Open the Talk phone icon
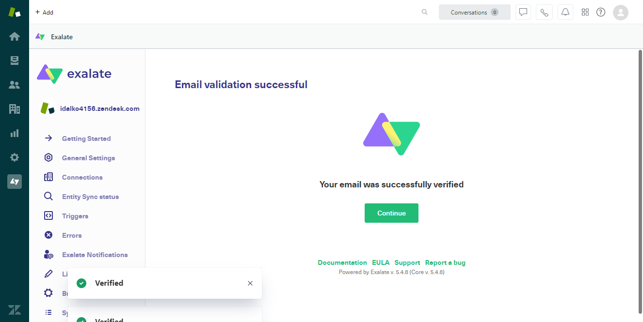The image size is (643, 322). [x=544, y=12]
